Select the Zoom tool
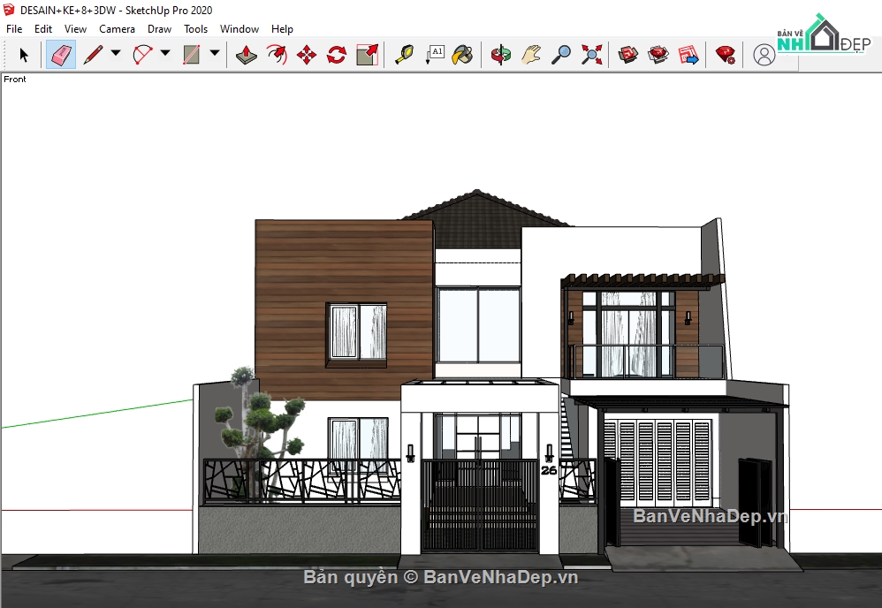The image size is (882, 608). [x=560, y=54]
